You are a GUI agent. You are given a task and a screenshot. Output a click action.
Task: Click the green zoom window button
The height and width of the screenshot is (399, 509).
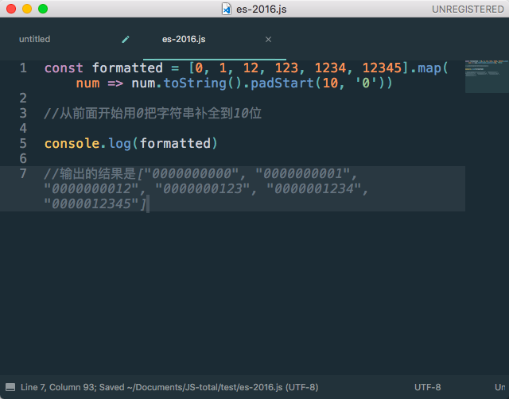click(43, 9)
